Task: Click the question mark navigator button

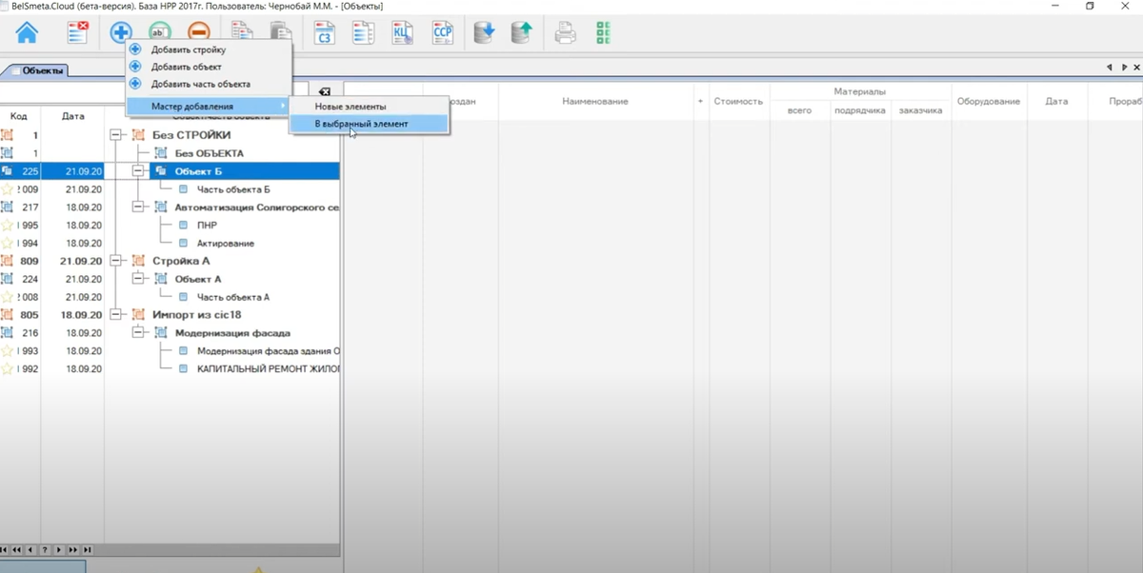Action: 44,550
